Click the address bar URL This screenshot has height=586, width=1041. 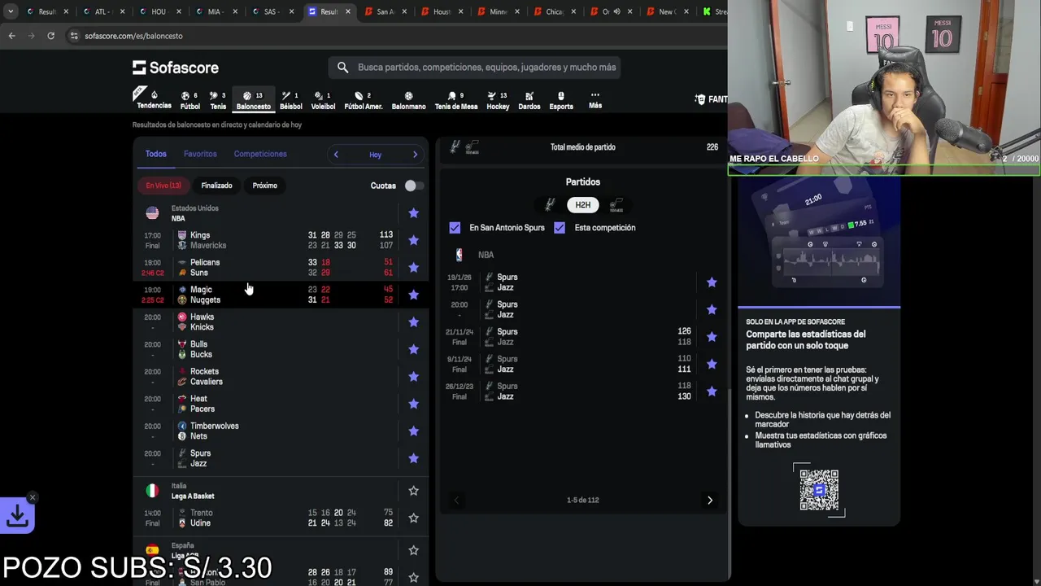click(133, 36)
